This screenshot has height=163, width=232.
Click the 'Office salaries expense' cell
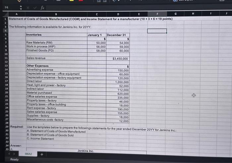57,97
